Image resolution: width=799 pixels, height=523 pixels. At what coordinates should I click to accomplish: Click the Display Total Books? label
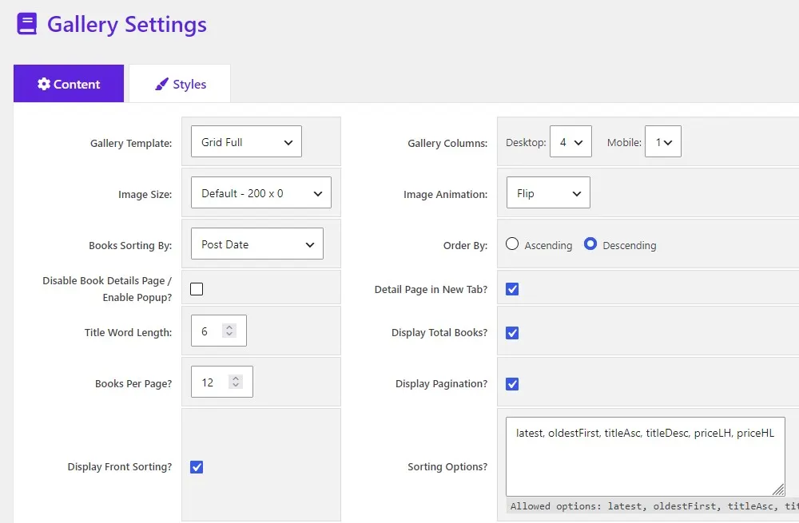tap(439, 332)
